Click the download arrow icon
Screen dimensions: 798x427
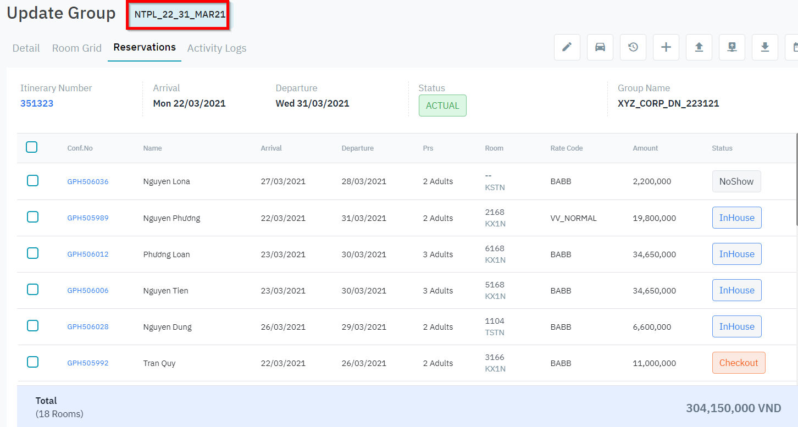pos(764,47)
